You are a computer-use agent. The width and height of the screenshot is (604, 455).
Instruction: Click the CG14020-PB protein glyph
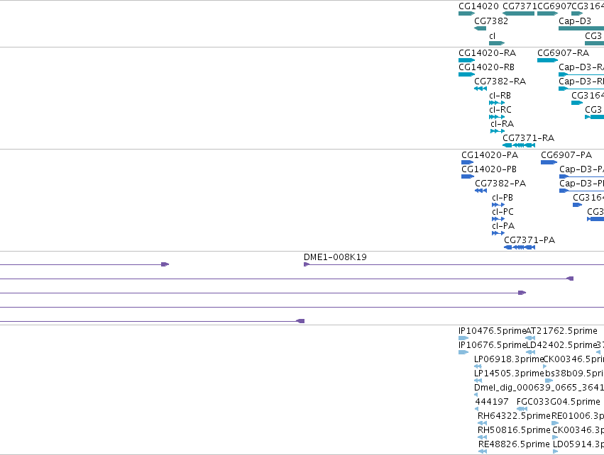pos(468,176)
